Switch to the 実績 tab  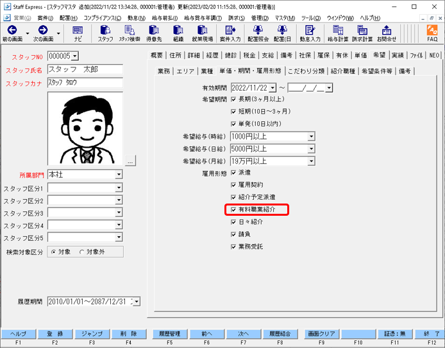pyautogui.click(x=398, y=55)
